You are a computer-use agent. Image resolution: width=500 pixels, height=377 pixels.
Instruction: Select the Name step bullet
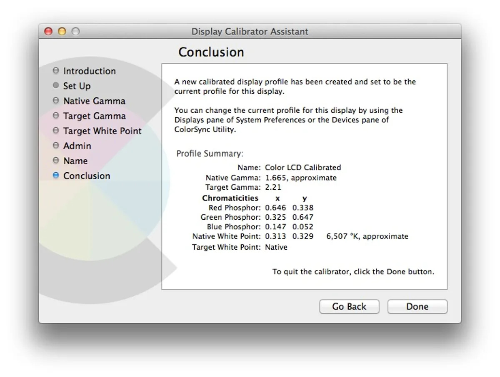click(56, 161)
